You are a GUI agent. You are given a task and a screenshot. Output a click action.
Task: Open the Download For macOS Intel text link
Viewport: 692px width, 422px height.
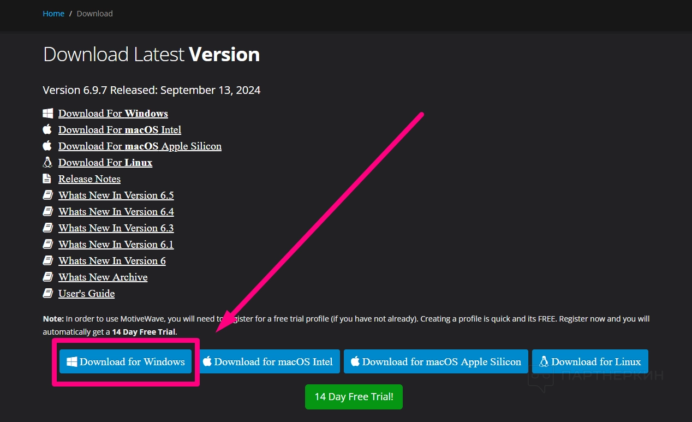[x=120, y=130]
